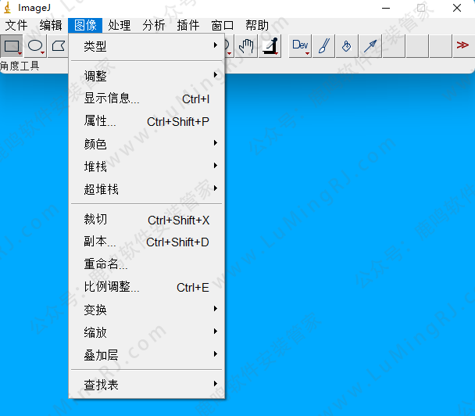Close the ImageJ window
This screenshot has width=475, height=416.
pyautogui.click(x=457, y=8)
